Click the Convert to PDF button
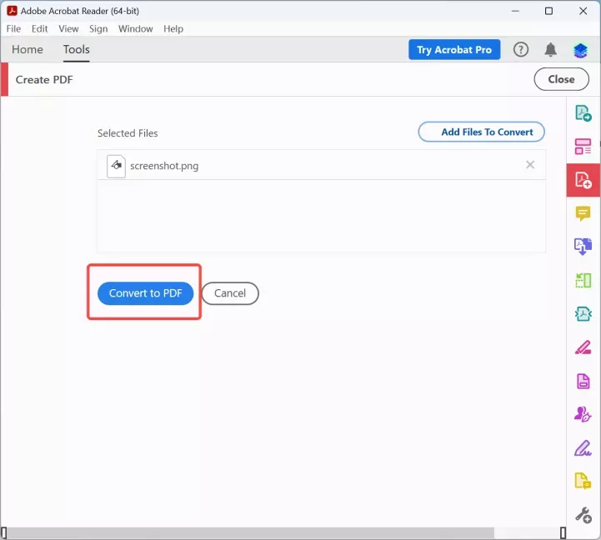601x540 pixels. 145,293
